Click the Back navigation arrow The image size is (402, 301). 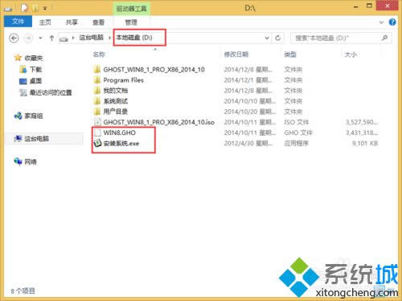14,39
